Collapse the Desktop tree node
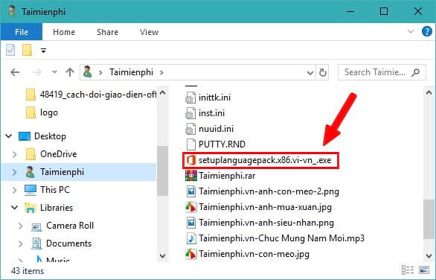The height and width of the screenshot is (280, 436). pyautogui.click(x=9, y=136)
